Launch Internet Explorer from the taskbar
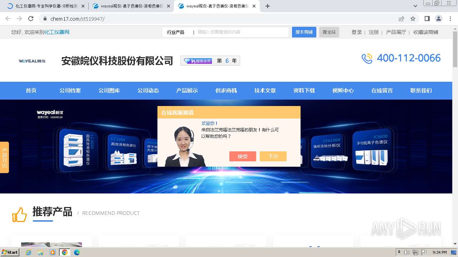The width and height of the screenshot is (458, 257). [28, 252]
